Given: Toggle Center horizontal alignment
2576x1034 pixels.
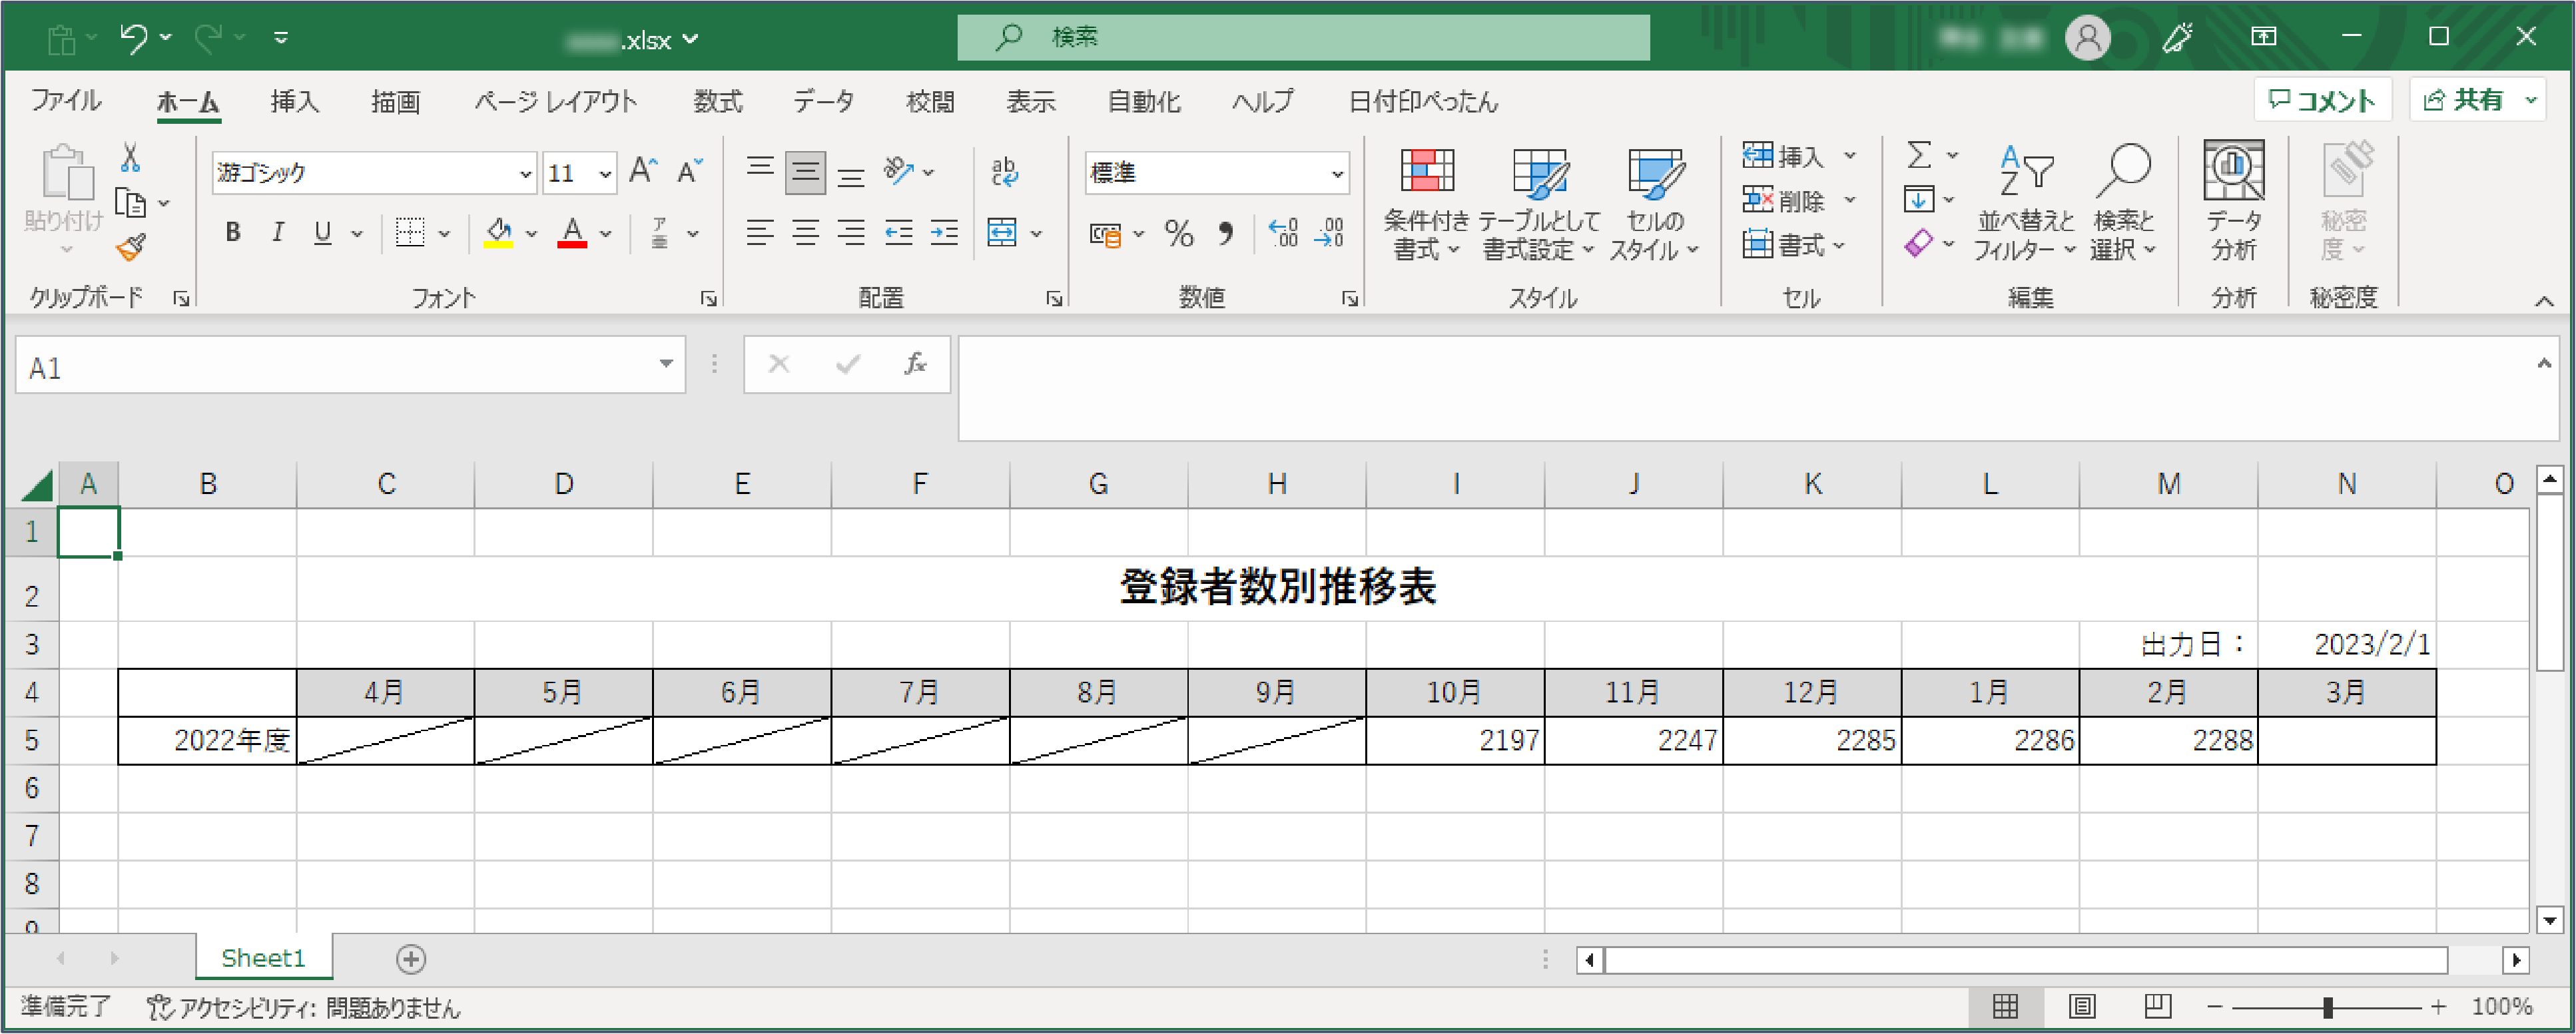Looking at the screenshot, I should pos(805,233).
